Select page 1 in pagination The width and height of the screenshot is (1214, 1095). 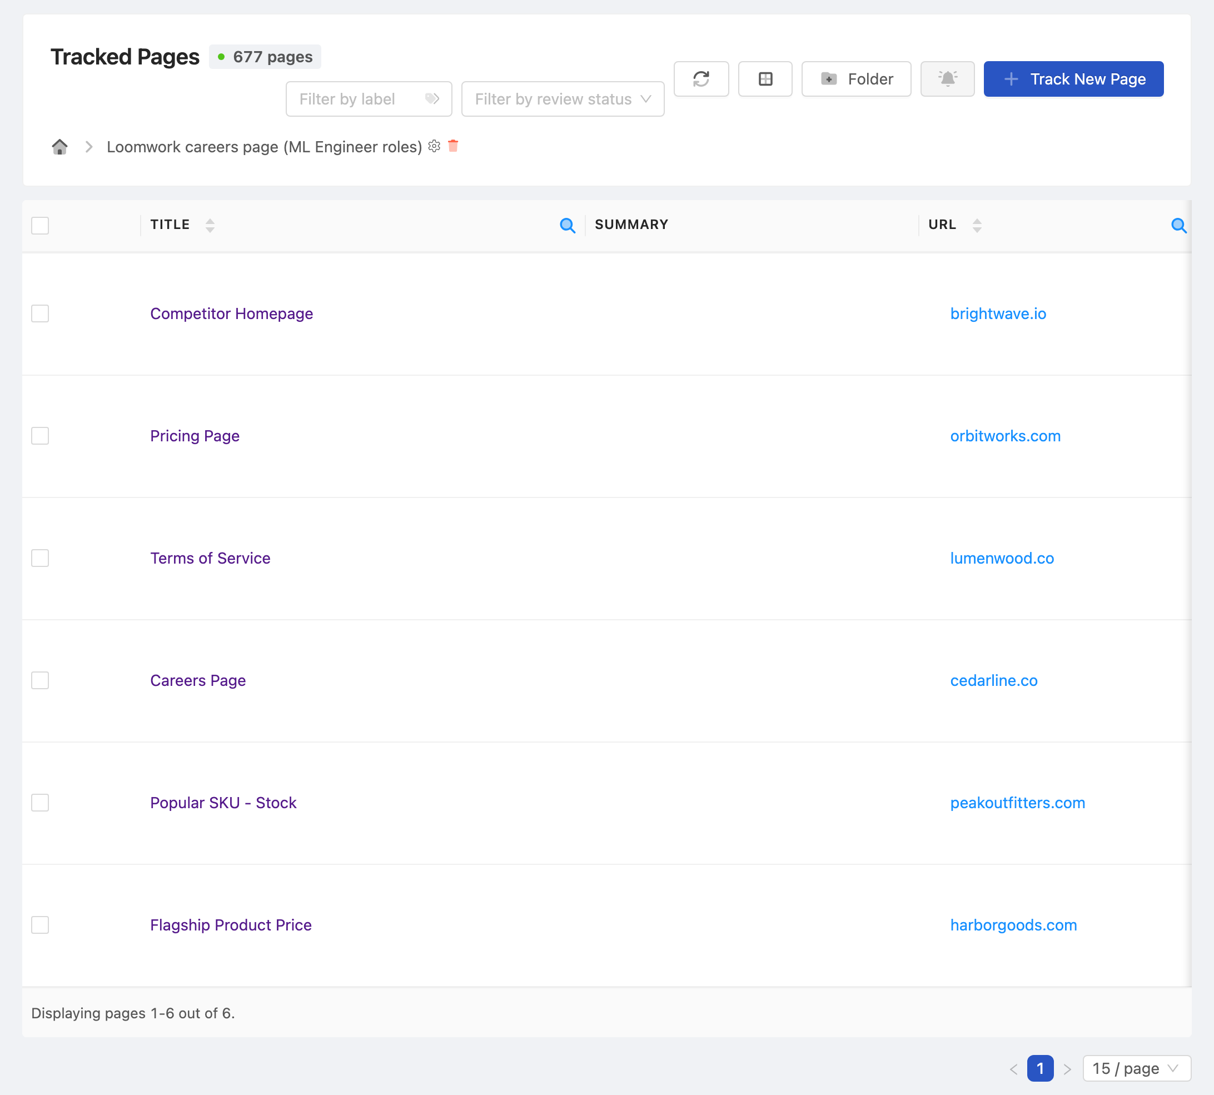pyautogui.click(x=1040, y=1068)
